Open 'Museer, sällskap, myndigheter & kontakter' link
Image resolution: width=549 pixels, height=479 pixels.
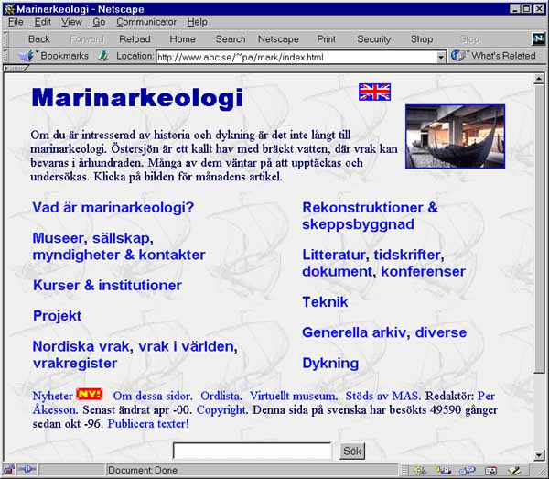click(119, 246)
